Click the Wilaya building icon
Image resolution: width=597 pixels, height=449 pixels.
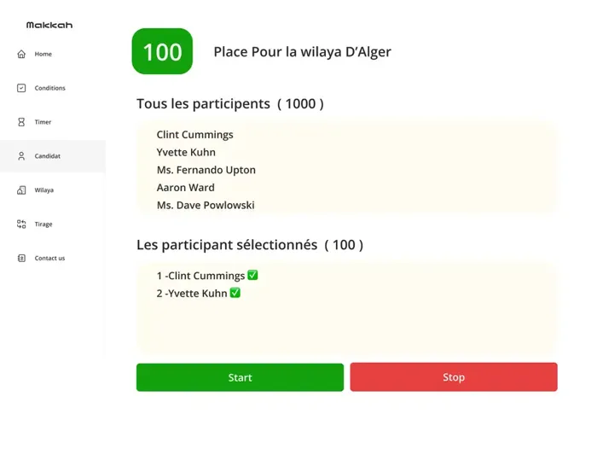click(x=21, y=190)
